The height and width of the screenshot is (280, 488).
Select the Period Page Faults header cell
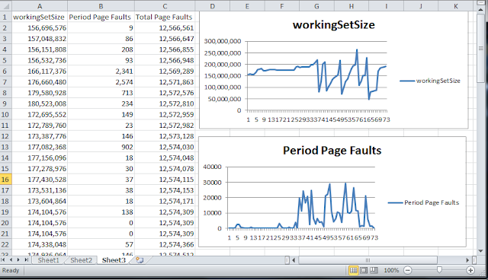[x=101, y=17]
